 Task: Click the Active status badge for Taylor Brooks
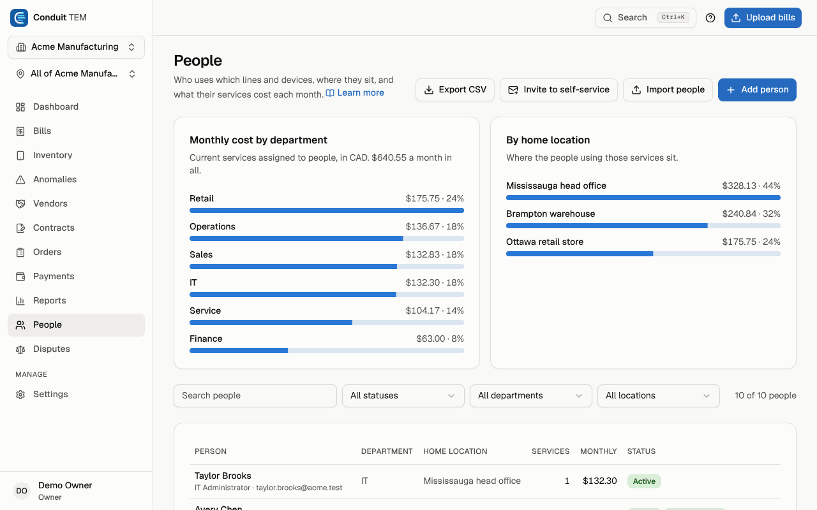644,481
